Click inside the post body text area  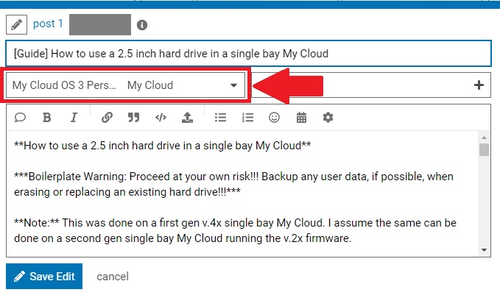pyautogui.click(x=242, y=193)
